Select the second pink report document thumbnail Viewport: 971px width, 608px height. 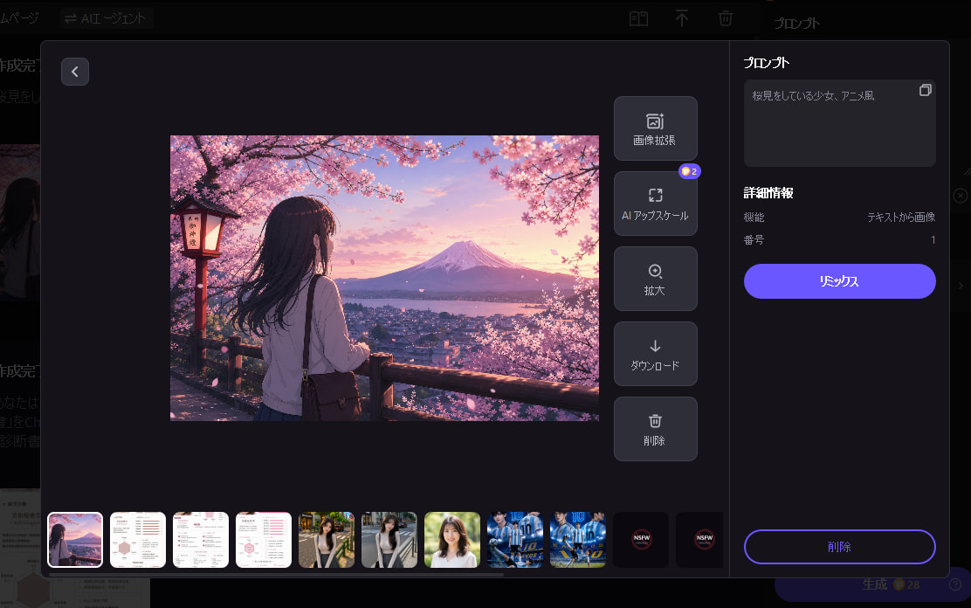pyautogui.click(x=201, y=540)
